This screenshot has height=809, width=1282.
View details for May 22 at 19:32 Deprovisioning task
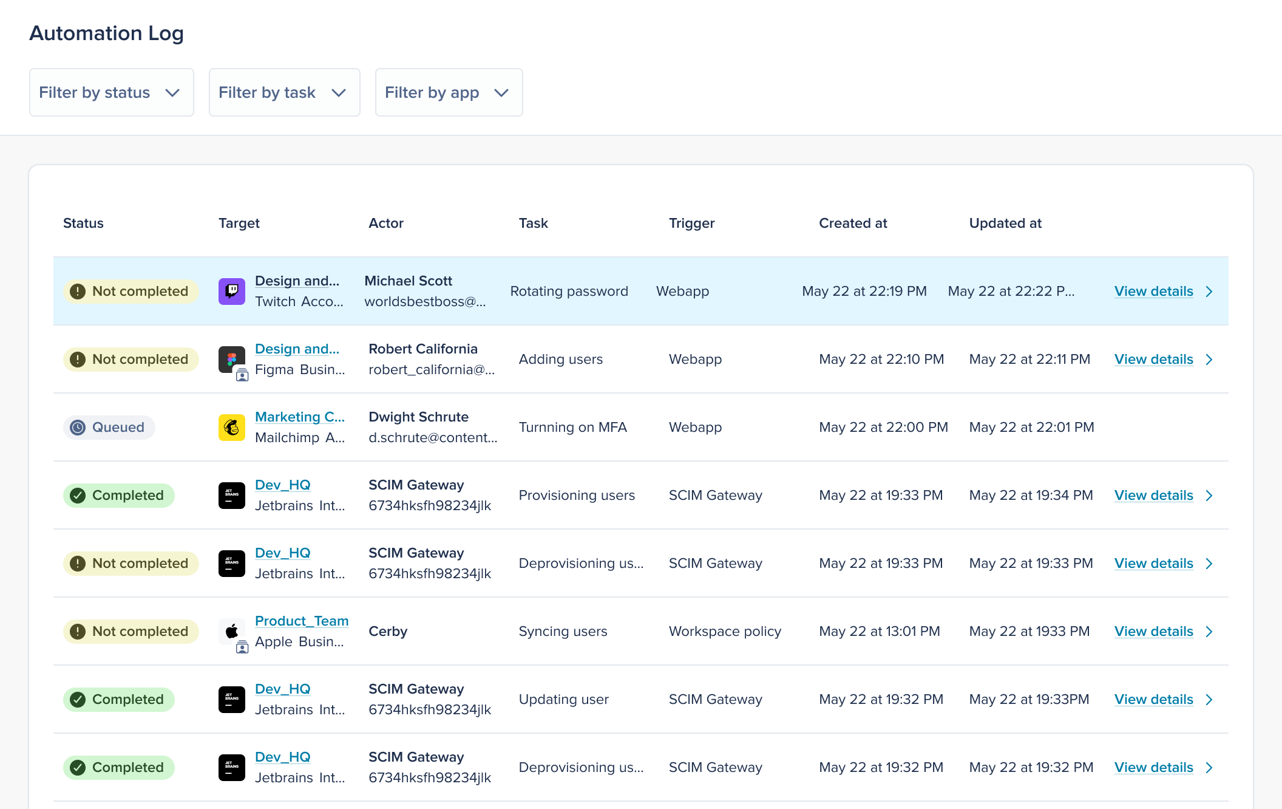click(x=1153, y=768)
